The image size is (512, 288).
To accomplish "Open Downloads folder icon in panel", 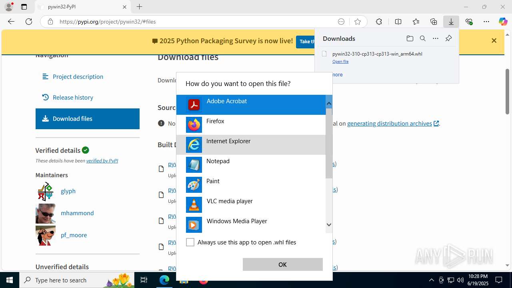I will pos(410,38).
